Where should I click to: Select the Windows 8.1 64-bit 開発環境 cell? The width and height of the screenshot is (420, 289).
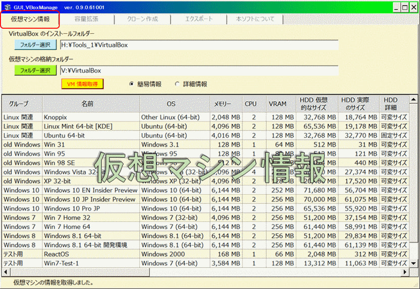point(91,245)
